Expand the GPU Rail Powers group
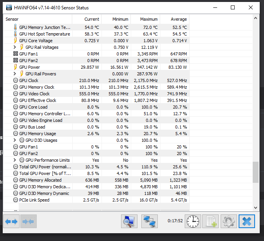Screen dimensions: 264x241 pos(15,74)
